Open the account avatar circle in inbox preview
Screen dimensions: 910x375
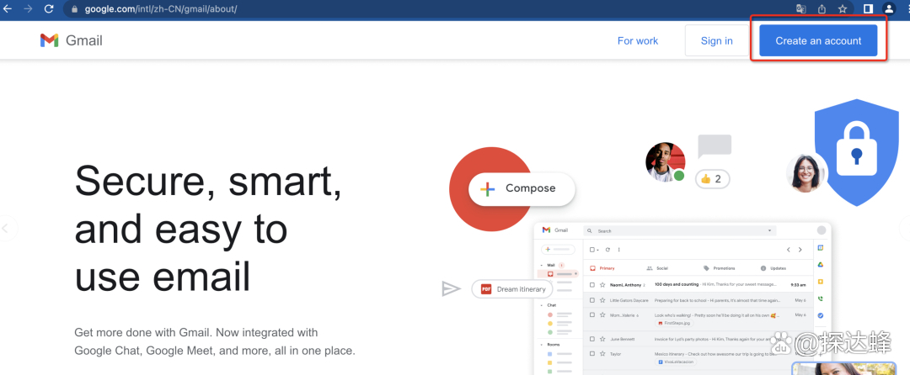click(822, 230)
